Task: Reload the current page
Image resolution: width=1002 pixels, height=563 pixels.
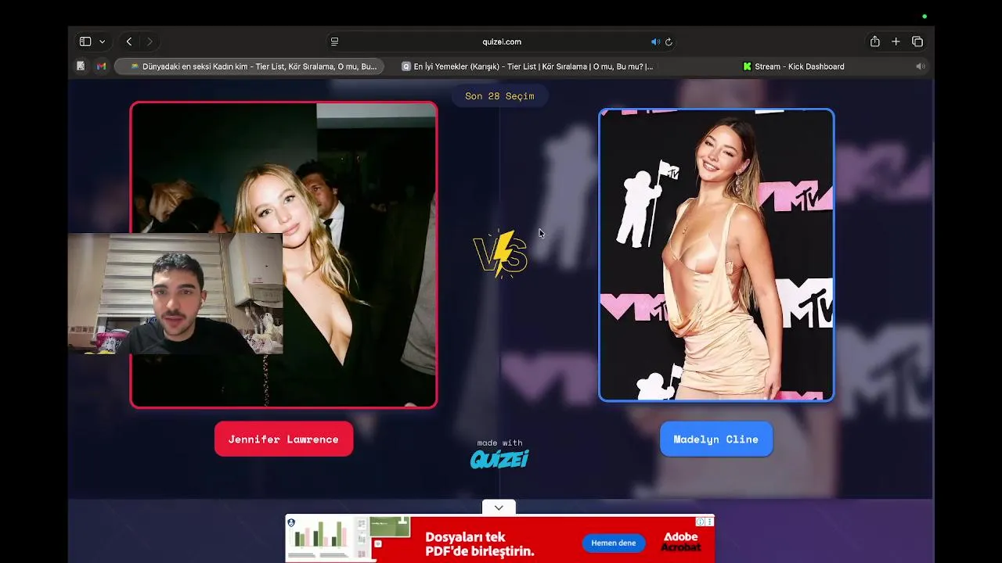Action: click(669, 41)
